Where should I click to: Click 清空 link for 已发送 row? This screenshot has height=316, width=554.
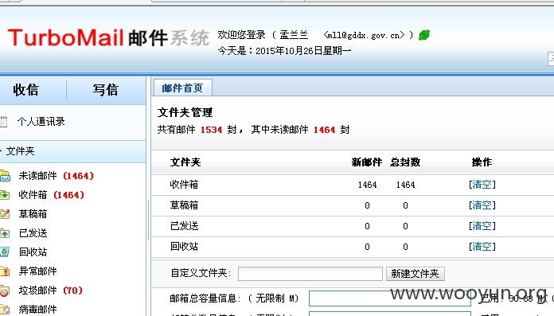coord(482,226)
